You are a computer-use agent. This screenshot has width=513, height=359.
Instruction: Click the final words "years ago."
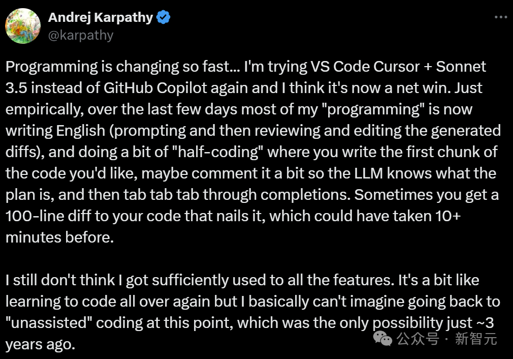point(40,345)
